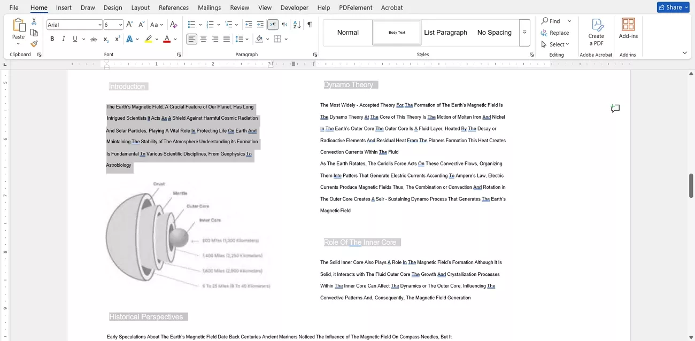Screen dimensions: 695x341
Task: Enable center text alignment
Action: point(203,38)
